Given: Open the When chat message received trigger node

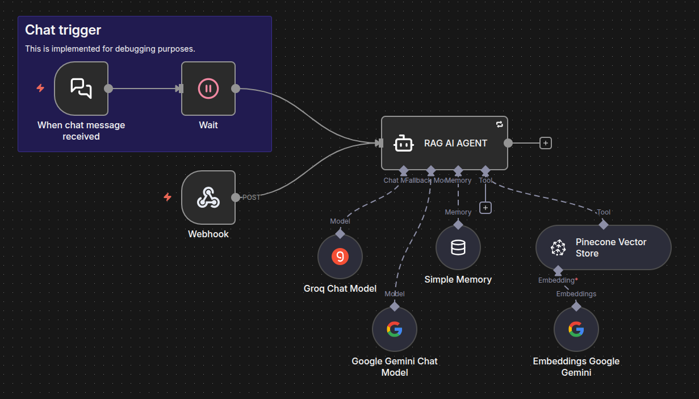Looking at the screenshot, I should [81, 88].
